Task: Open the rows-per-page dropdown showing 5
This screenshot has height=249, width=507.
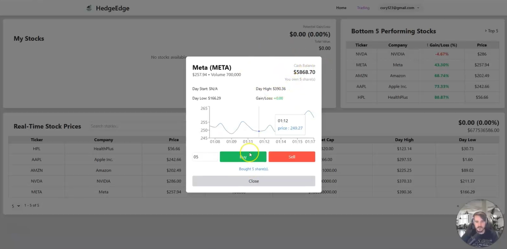Action: (x=16, y=206)
